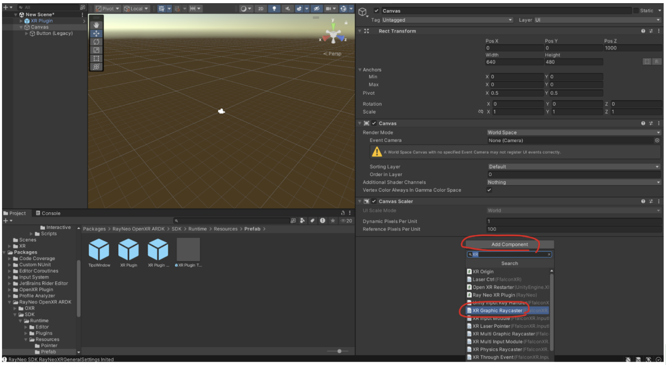
Task: Select the Move tool in Scene toolbar
Action: pos(96,33)
